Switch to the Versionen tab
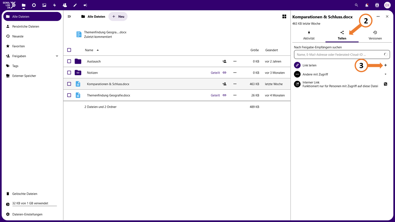Screen dimensions: 395x222 pyautogui.click(x=375, y=35)
